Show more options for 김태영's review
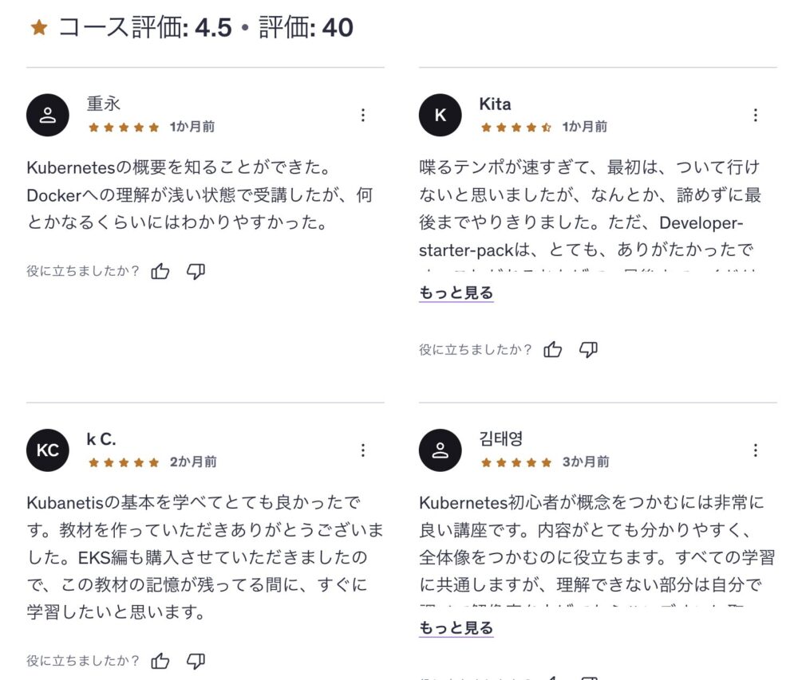The width and height of the screenshot is (798, 680). (x=756, y=450)
